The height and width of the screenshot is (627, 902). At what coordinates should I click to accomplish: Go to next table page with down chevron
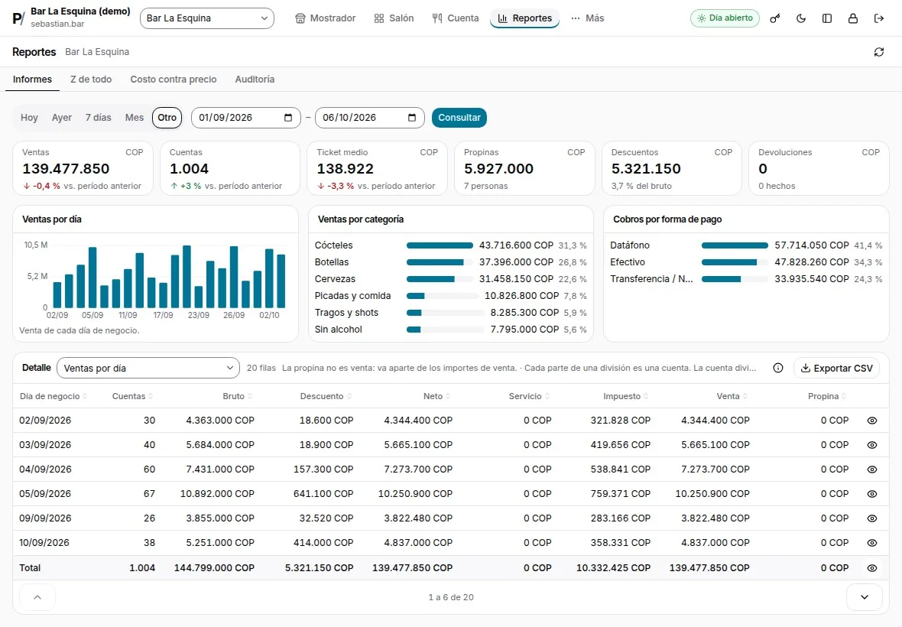tap(864, 597)
